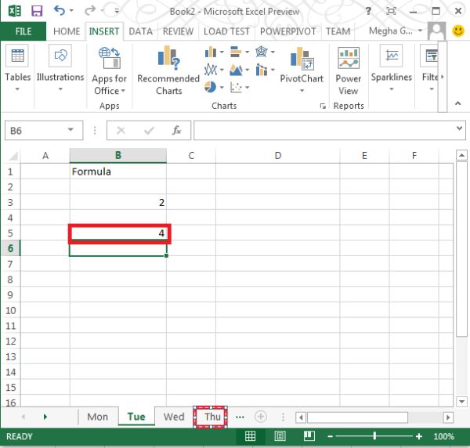Open Excel Help question mark
This screenshot has width=470, height=448.
368,11
